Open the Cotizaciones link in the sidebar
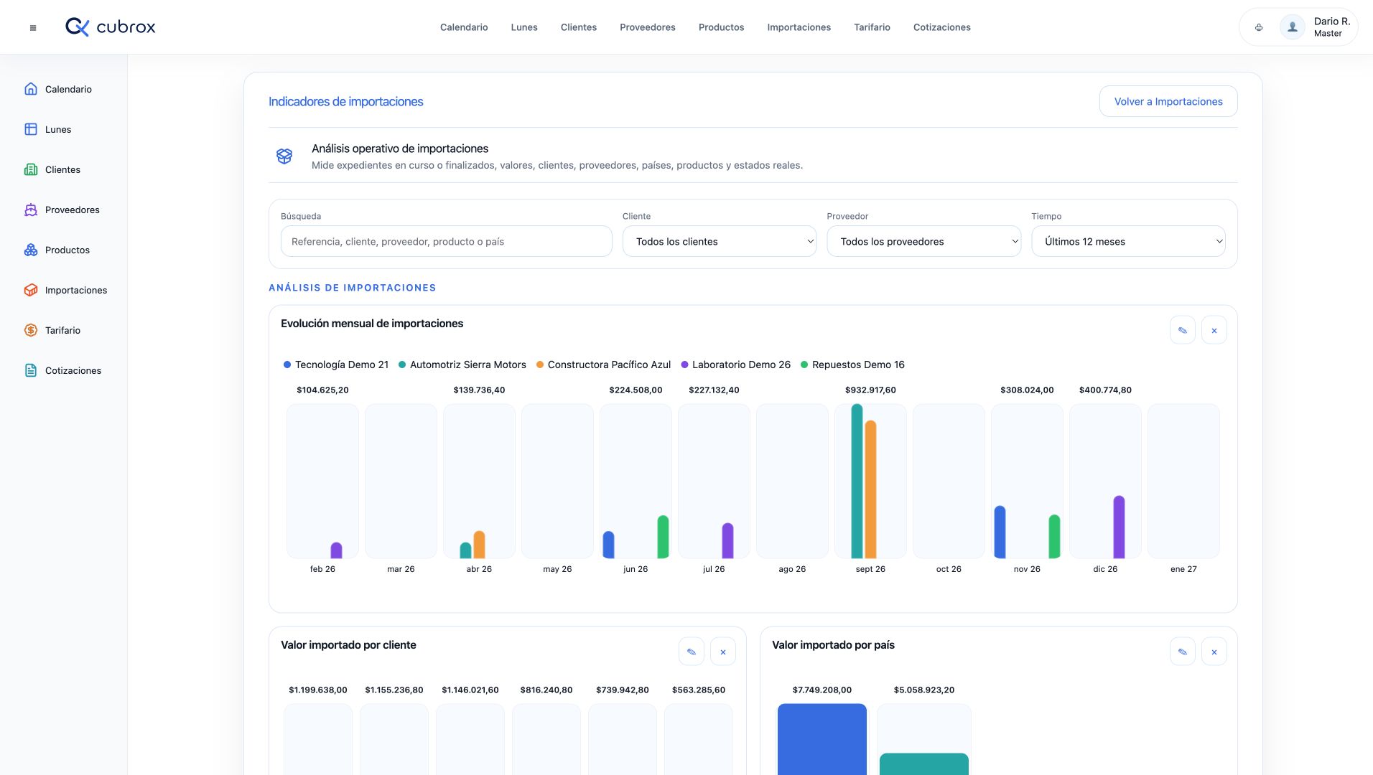Screen dimensions: 1373x775 [73, 370]
